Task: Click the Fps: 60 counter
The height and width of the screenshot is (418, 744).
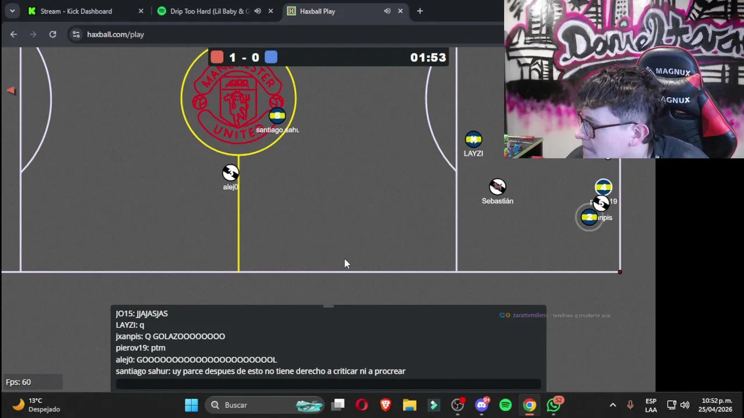Action: click(19, 382)
